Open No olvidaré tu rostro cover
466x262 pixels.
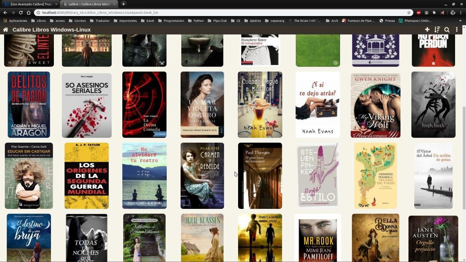(145, 176)
